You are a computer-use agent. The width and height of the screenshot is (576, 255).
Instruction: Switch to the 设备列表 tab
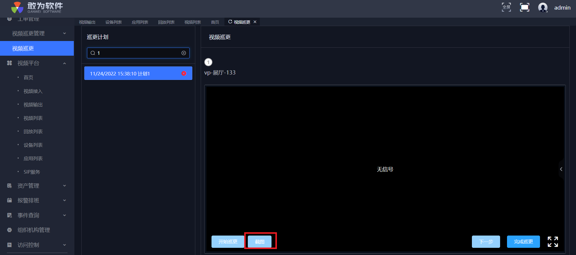click(x=113, y=22)
